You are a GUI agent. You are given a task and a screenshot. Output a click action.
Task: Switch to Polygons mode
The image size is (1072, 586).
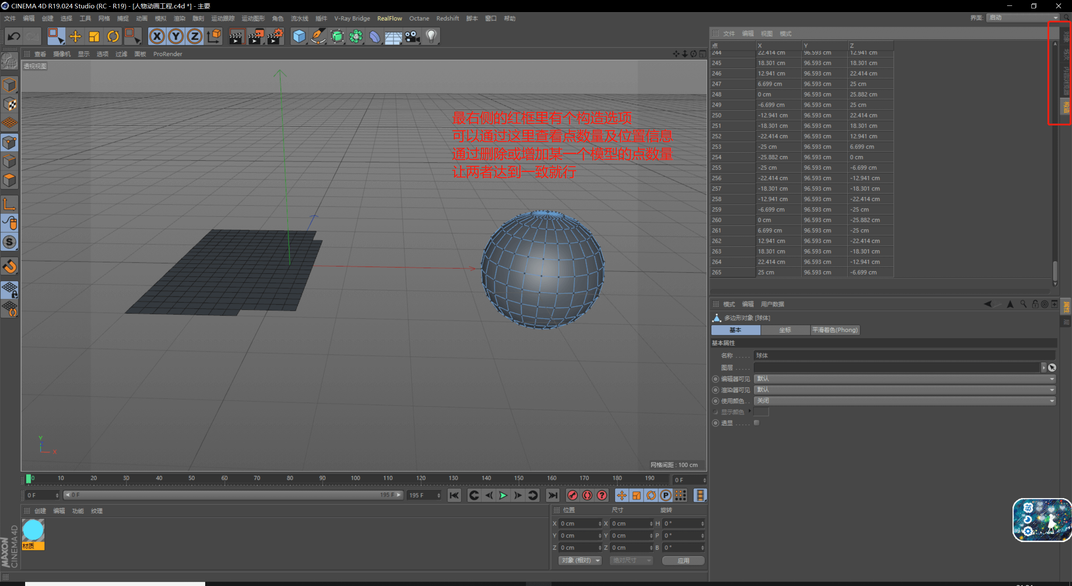tap(10, 180)
